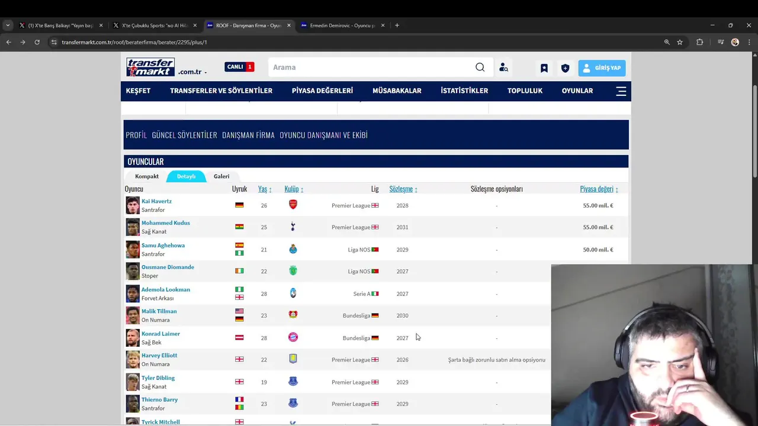
Task: Click German flag in Kai Havertz row
Action: [239, 205]
